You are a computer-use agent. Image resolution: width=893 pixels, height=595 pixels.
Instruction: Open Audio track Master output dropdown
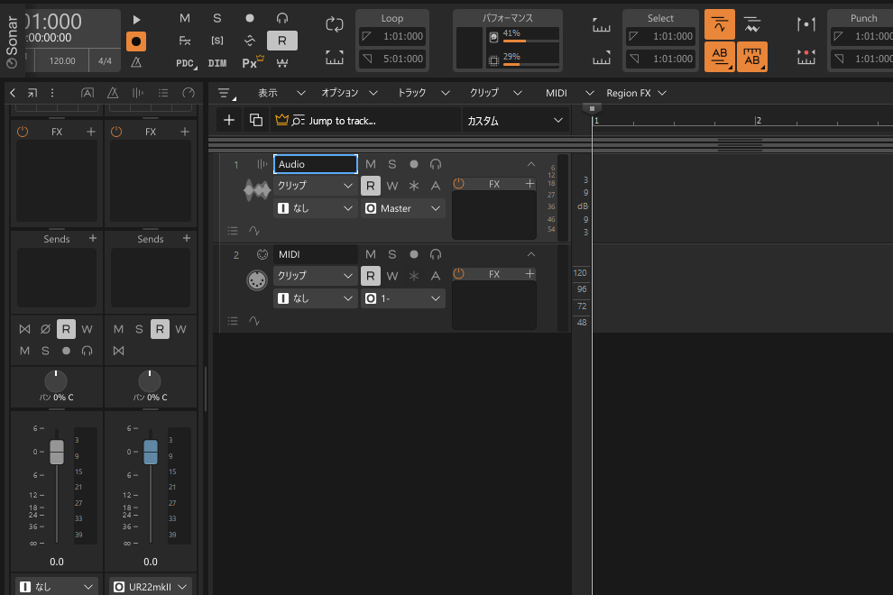(x=403, y=208)
